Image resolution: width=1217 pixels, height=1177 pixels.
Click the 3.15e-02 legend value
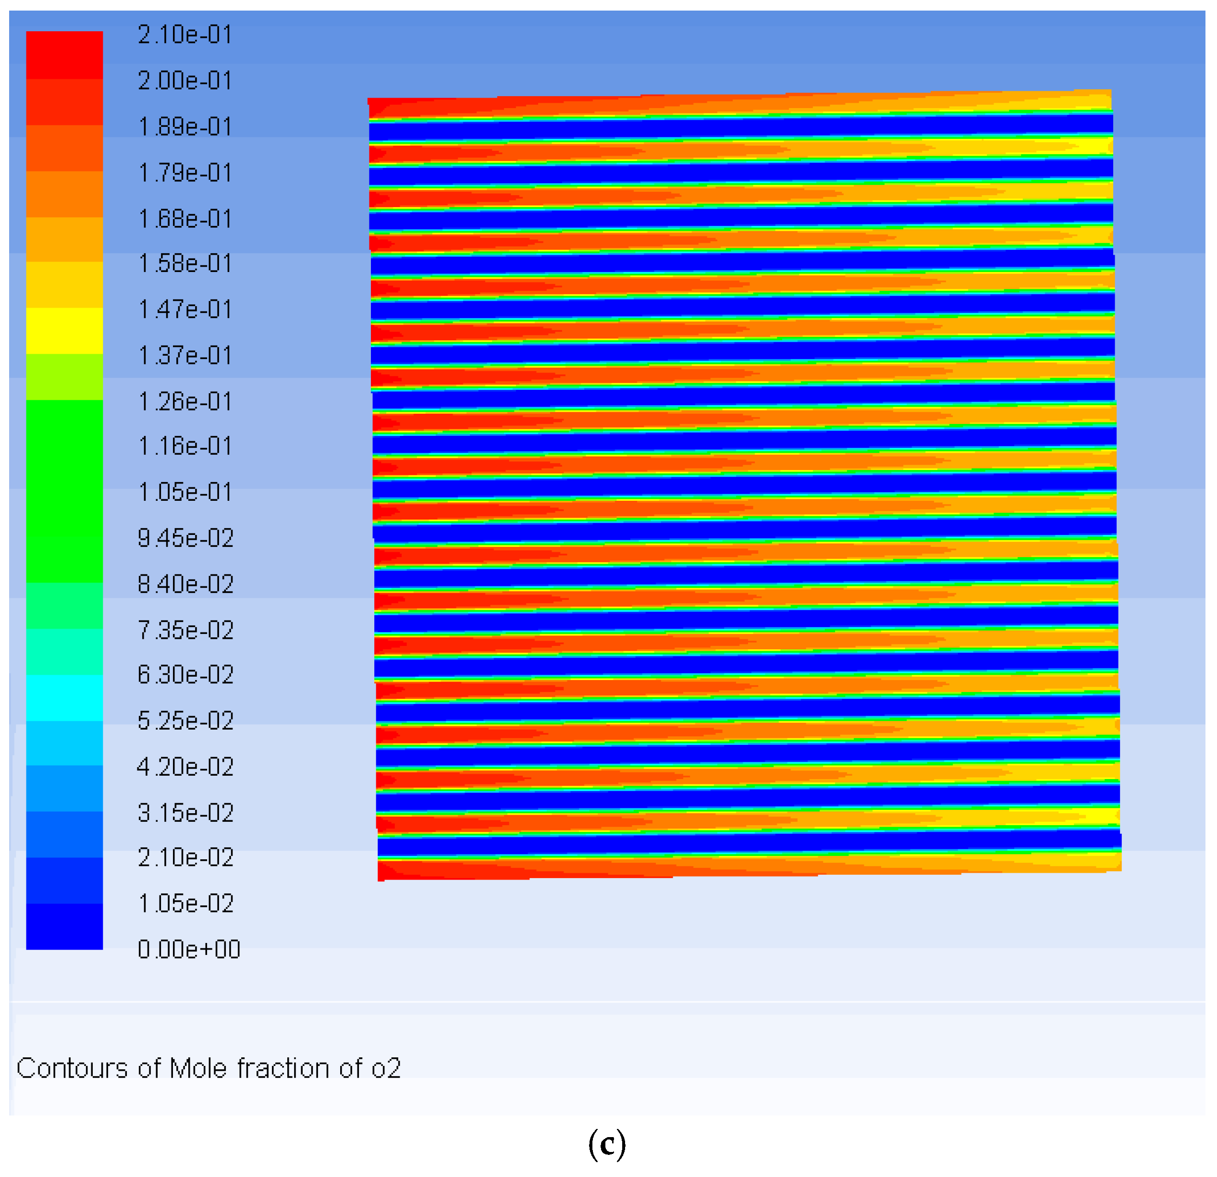point(185,812)
